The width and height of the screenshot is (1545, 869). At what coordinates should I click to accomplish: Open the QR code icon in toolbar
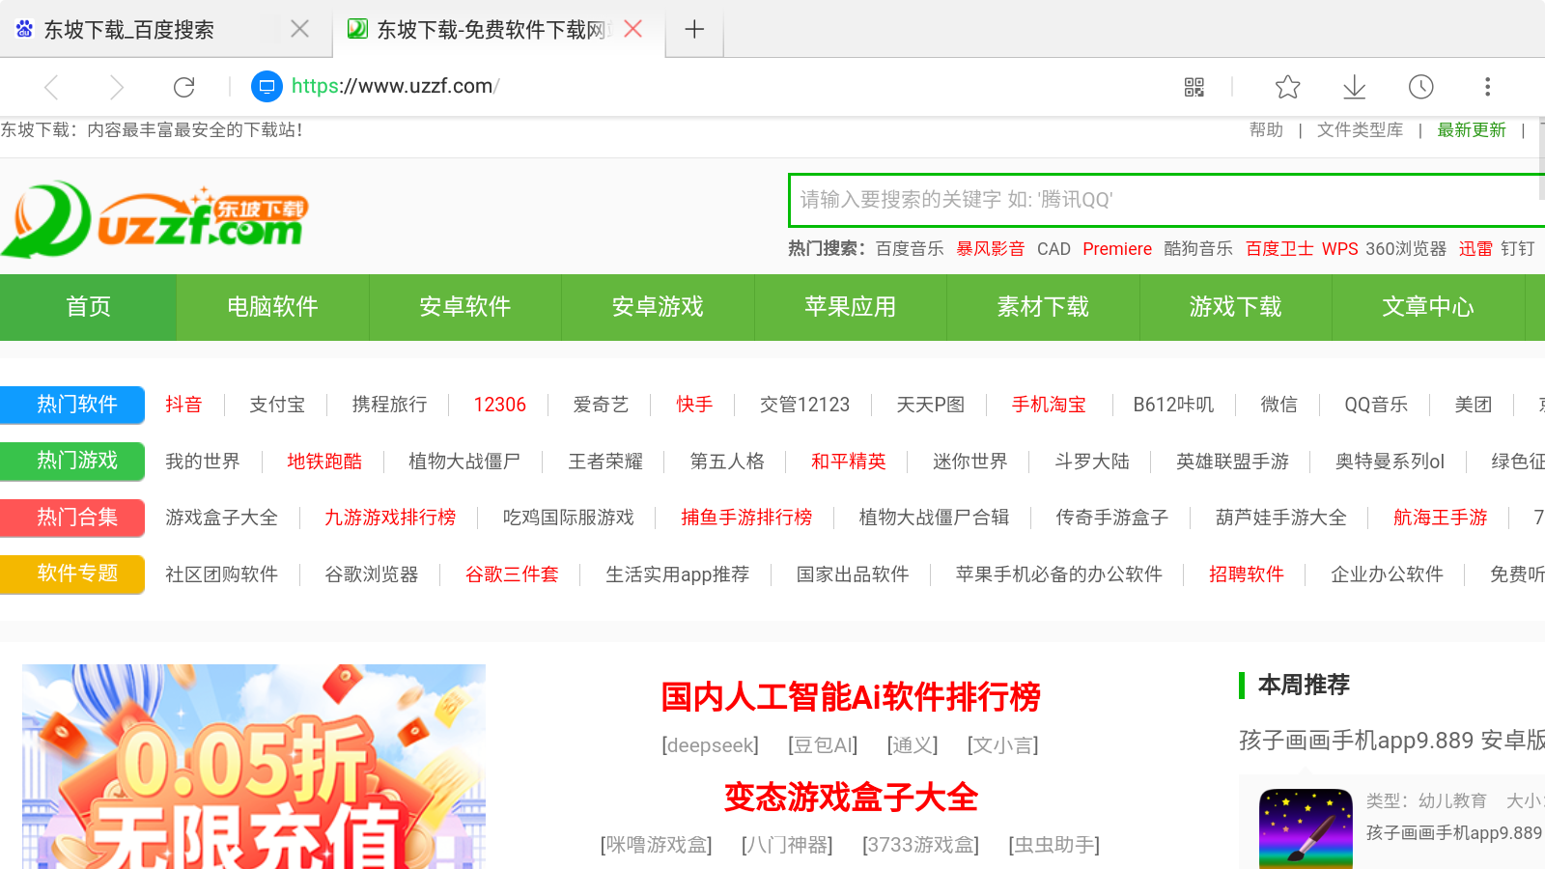tap(1194, 88)
